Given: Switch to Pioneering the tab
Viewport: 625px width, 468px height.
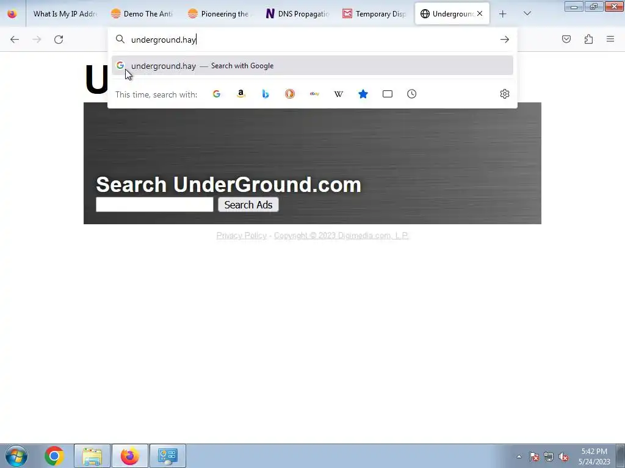Looking at the screenshot, I should click(220, 14).
